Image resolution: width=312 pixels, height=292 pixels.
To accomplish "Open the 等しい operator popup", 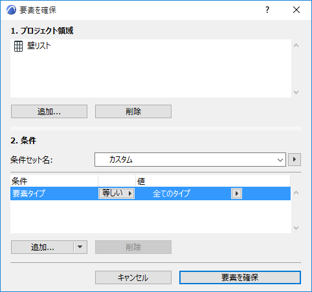I will pyautogui.click(x=117, y=193).
